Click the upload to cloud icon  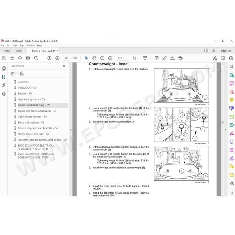pyautogui.click(x=20, y=58)
